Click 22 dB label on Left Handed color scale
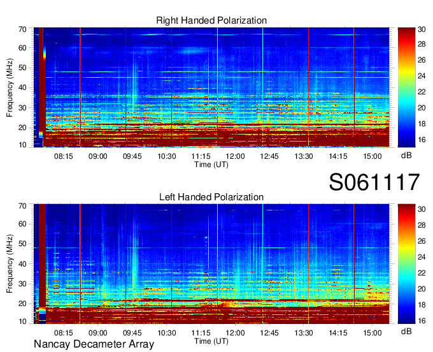The width and height of the screenshot is (433, 352). click(x=422, y=273)
